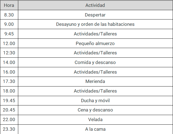Select the 16.00 time cell

(x=9, y=72)
